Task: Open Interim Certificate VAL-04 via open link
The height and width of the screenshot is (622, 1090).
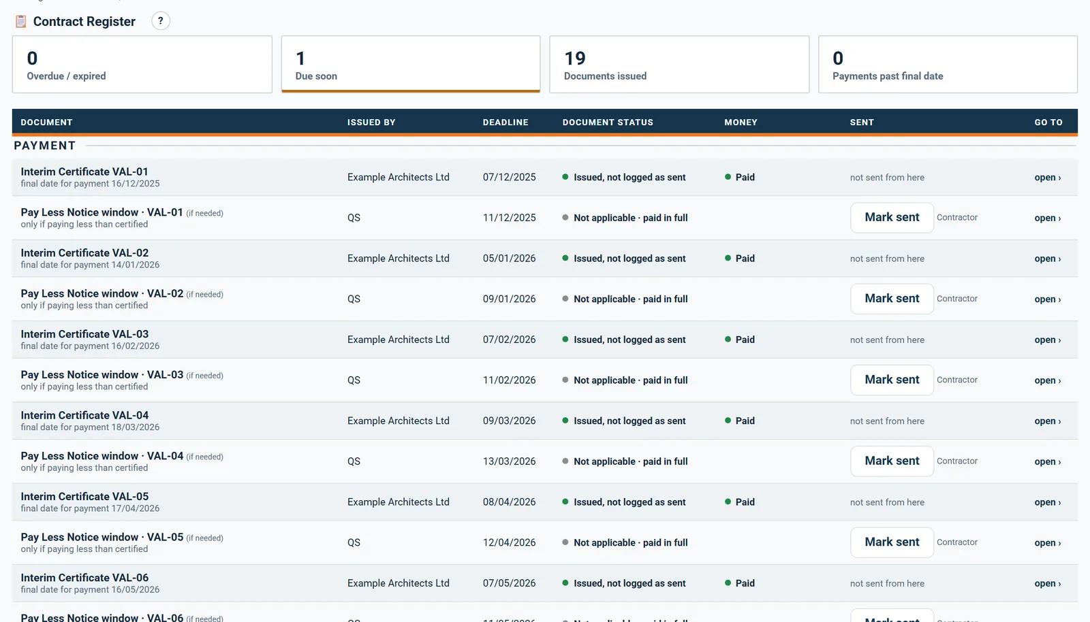Action: click(x=1048, y=421)
